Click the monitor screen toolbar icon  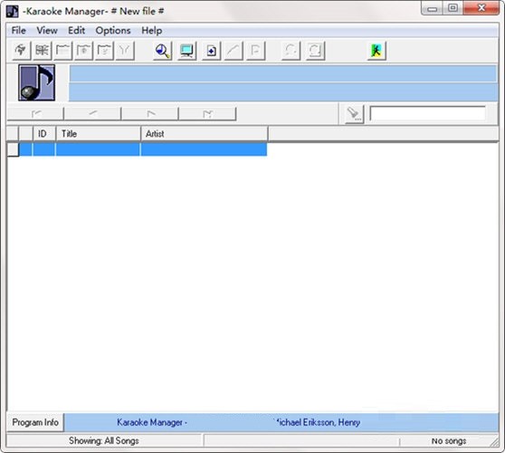(186, 51)
